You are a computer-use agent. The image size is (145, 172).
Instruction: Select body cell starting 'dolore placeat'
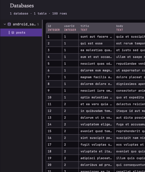pos(130,77)
